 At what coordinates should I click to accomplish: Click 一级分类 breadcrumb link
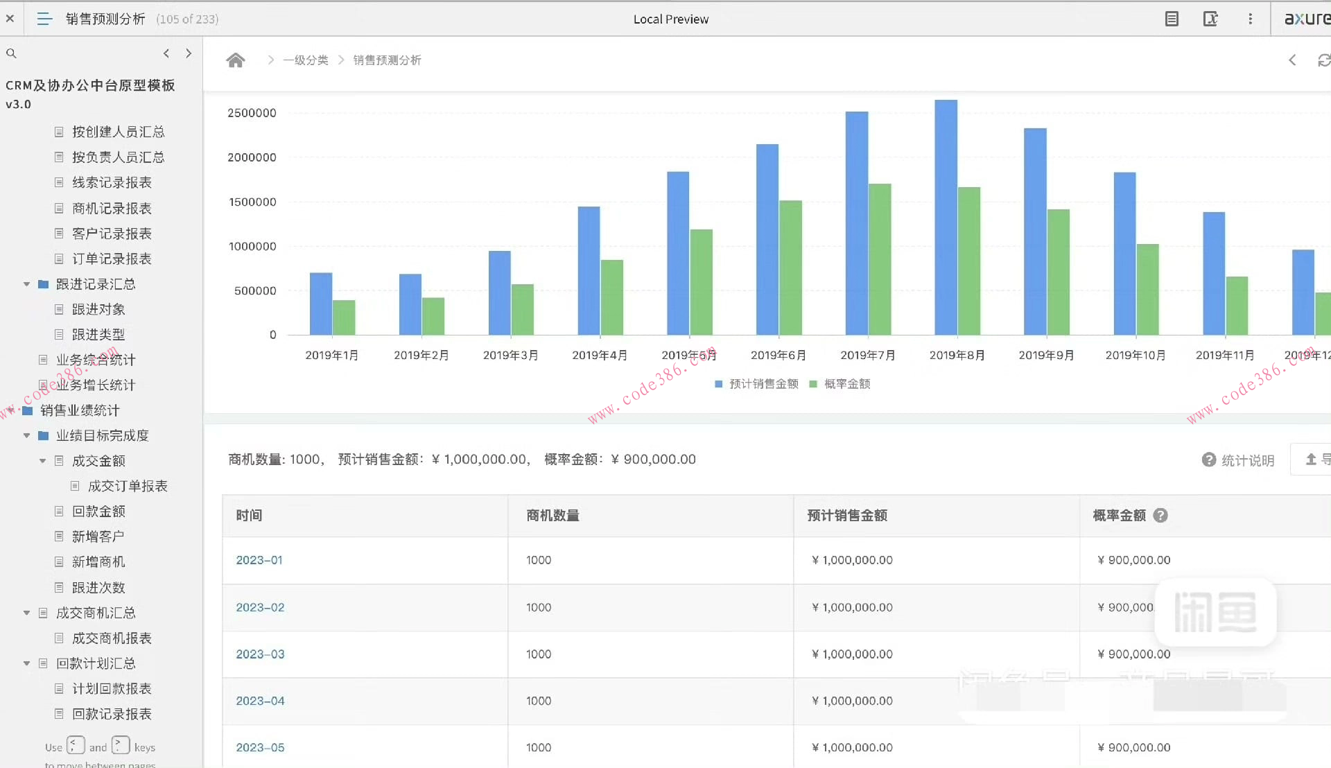click(306, 60)
